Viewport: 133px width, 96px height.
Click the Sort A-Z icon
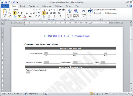pos(55,16)
